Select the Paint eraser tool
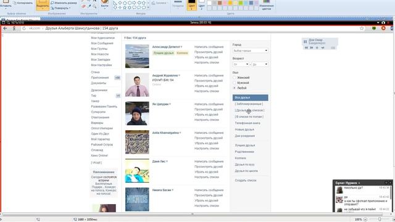This screenshot has height=222, width=395. click(x=84, y=6)
